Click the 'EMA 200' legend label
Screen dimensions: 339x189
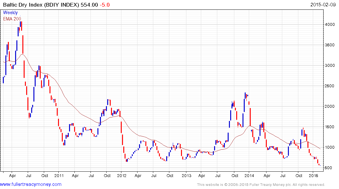click(12, 19)
